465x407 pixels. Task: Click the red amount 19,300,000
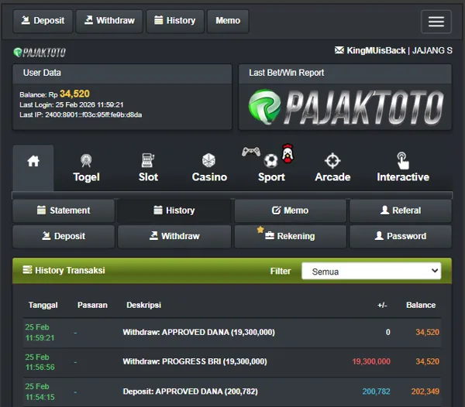tap(371, 361)
